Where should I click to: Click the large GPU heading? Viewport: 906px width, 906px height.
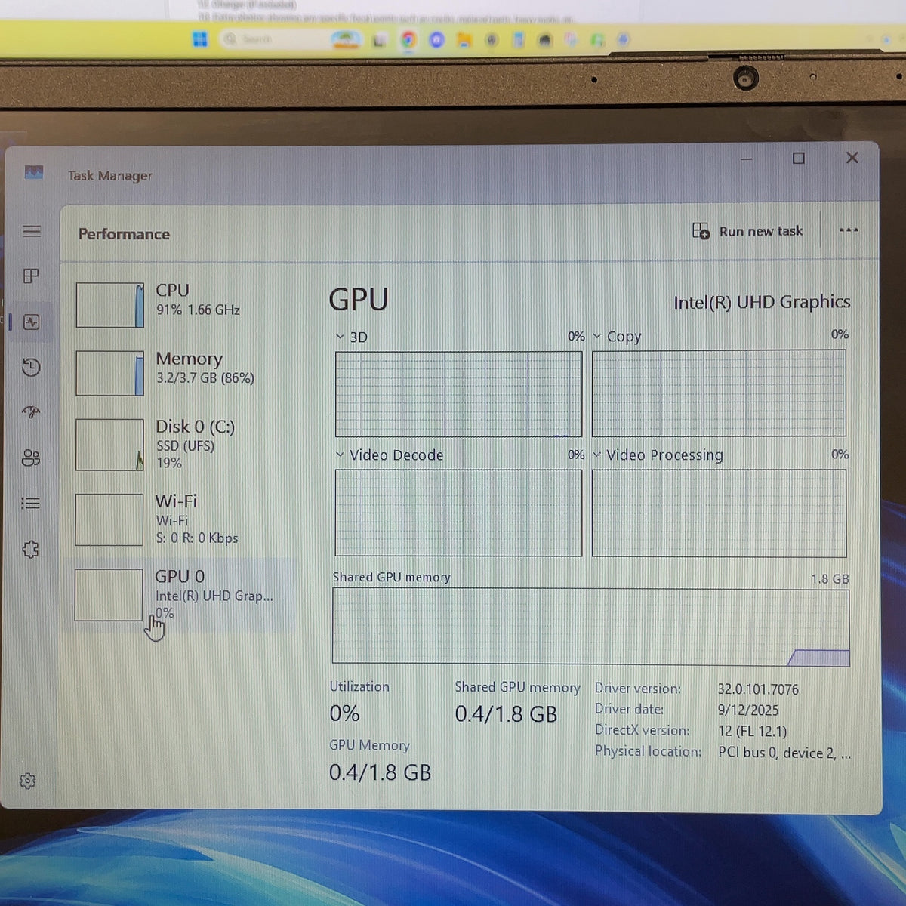[359, 300]
